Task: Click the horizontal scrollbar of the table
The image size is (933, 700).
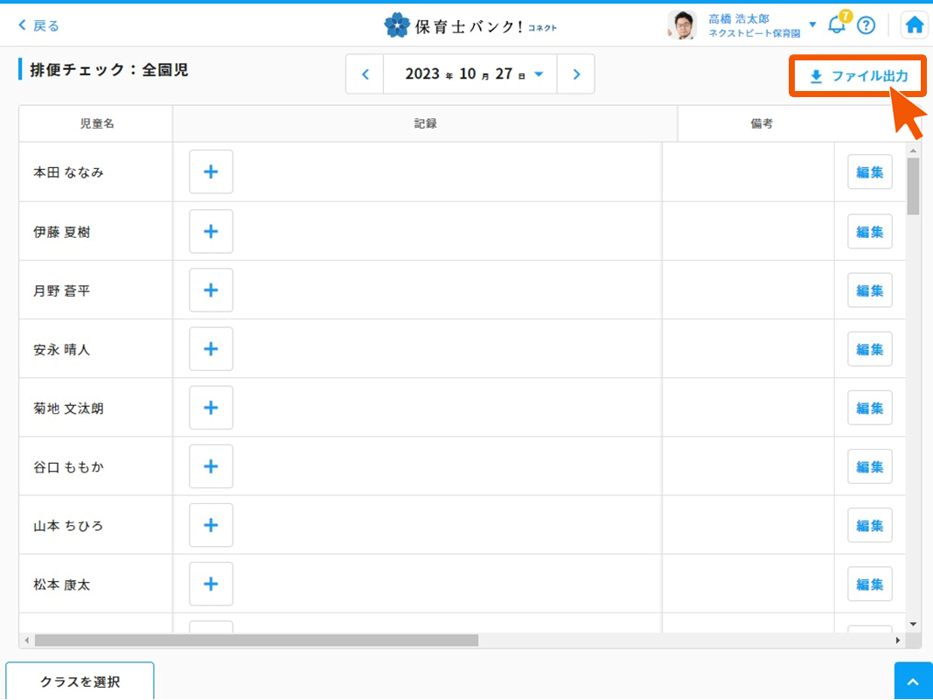Action: tap(256, 640)
